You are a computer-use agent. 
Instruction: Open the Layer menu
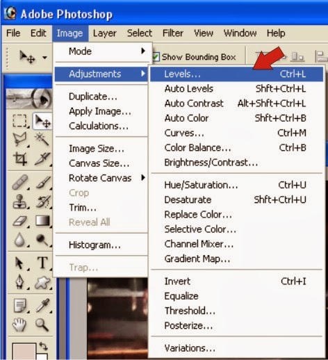point(105,33)
